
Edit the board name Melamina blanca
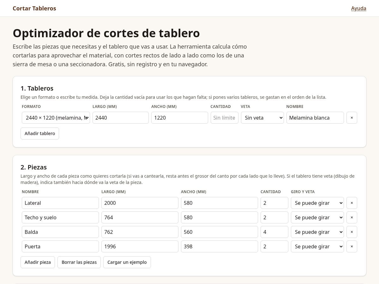tap(315, 118)
